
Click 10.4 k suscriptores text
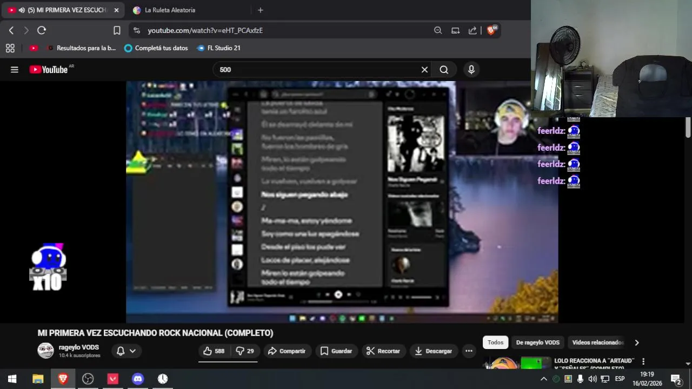click(x=79, y=356)
